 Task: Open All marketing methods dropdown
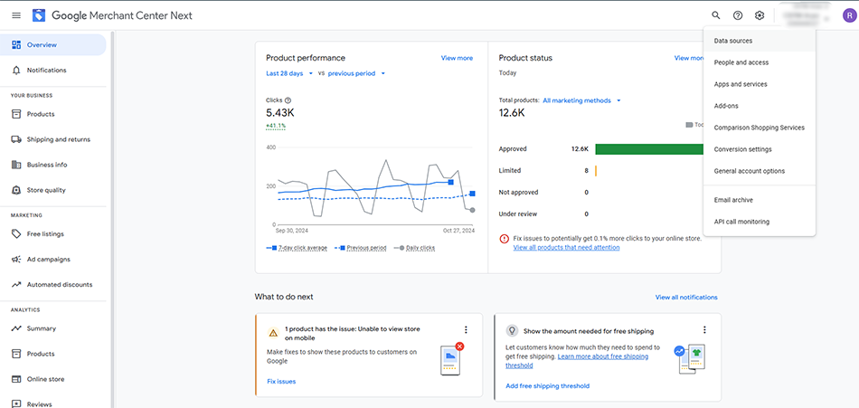(x=582, y=100)
